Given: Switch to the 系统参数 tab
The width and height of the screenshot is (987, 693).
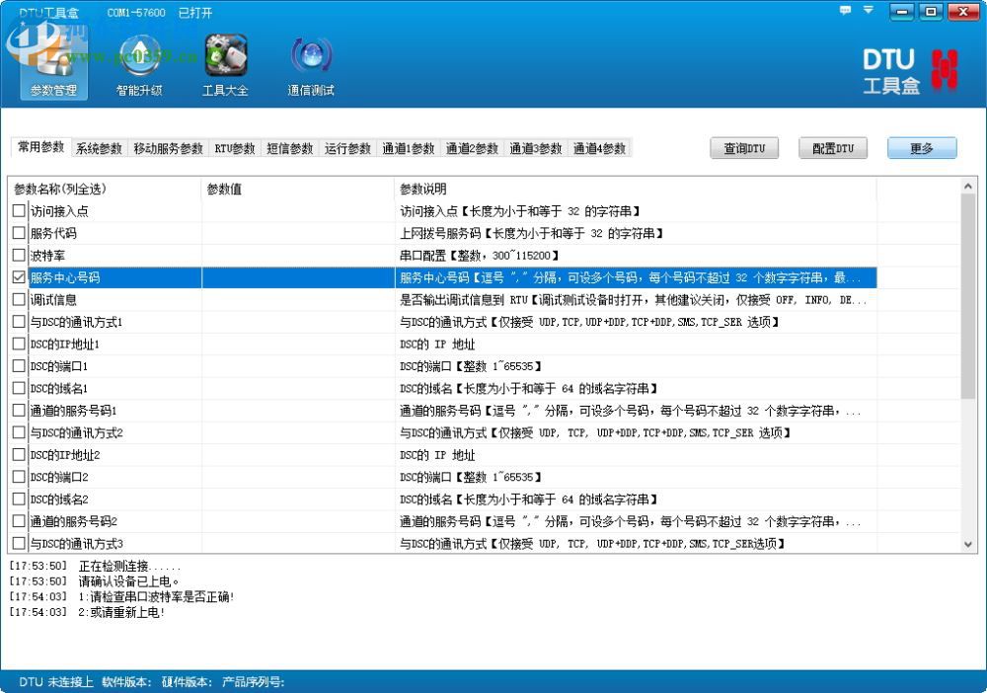Looking at the screenshot, I should point(97,148).
